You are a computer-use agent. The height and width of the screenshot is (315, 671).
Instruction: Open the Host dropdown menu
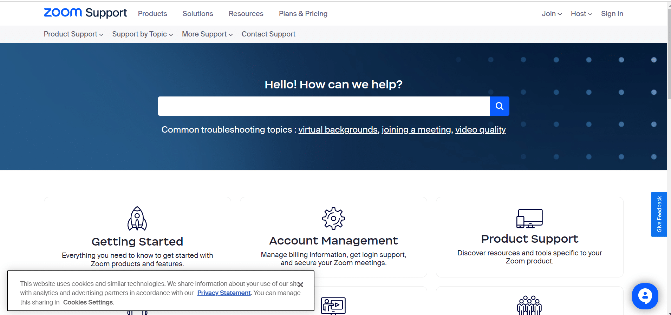point(581,14)
